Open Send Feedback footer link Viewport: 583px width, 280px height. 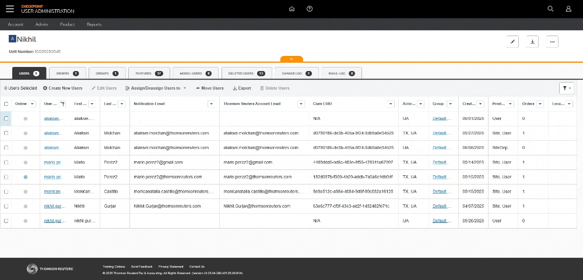coord(142,267)
